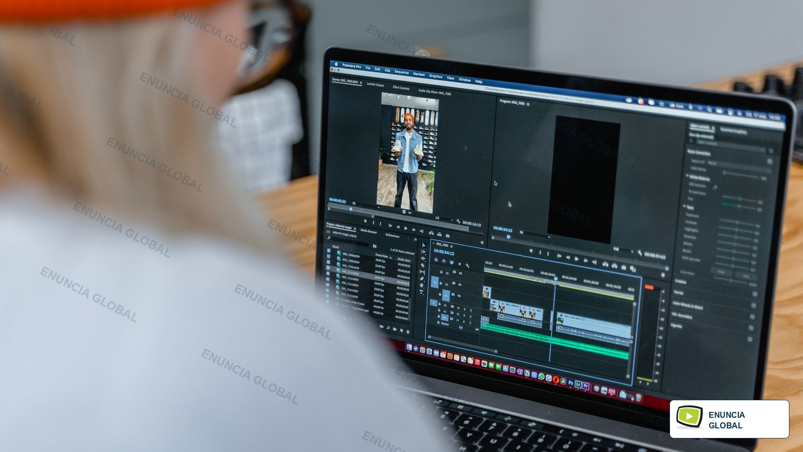The height and width of the screenshot is (452, 803).
Task: Select the Selection arrow tool
Action: pos(424,245)
